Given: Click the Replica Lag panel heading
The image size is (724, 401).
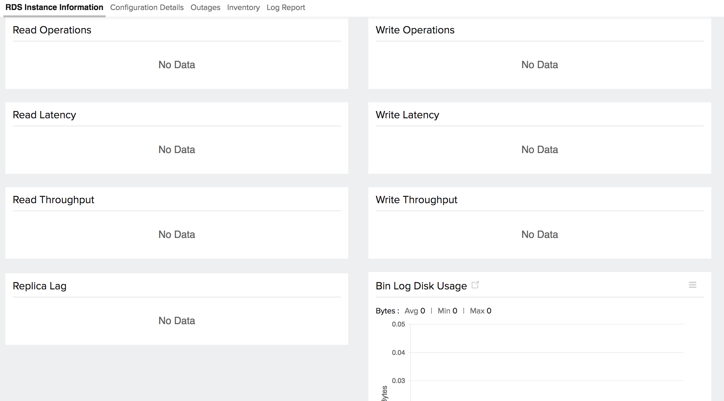Looking at the screenshot, I should pyautogui.click(x=39, y=286).
